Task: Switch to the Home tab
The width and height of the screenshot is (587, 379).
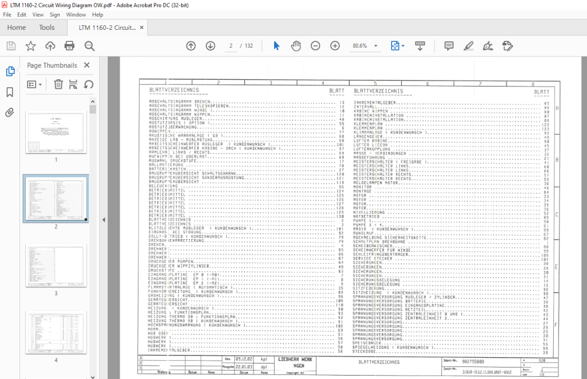Action: 17,28
